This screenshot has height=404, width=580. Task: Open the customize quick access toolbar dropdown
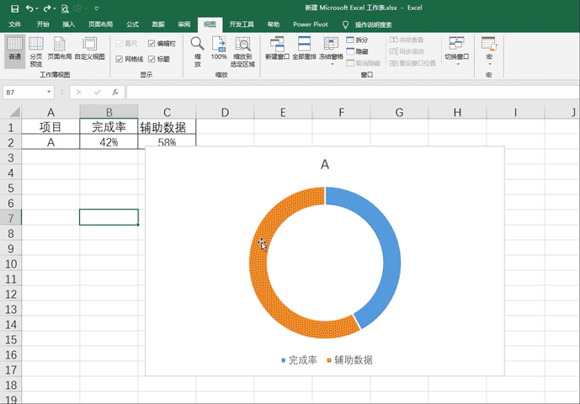[97, 8]
